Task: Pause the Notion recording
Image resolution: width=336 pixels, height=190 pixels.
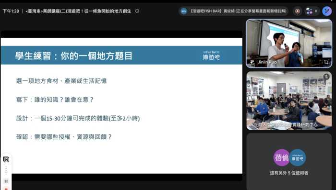Action: tap(6, 181)
